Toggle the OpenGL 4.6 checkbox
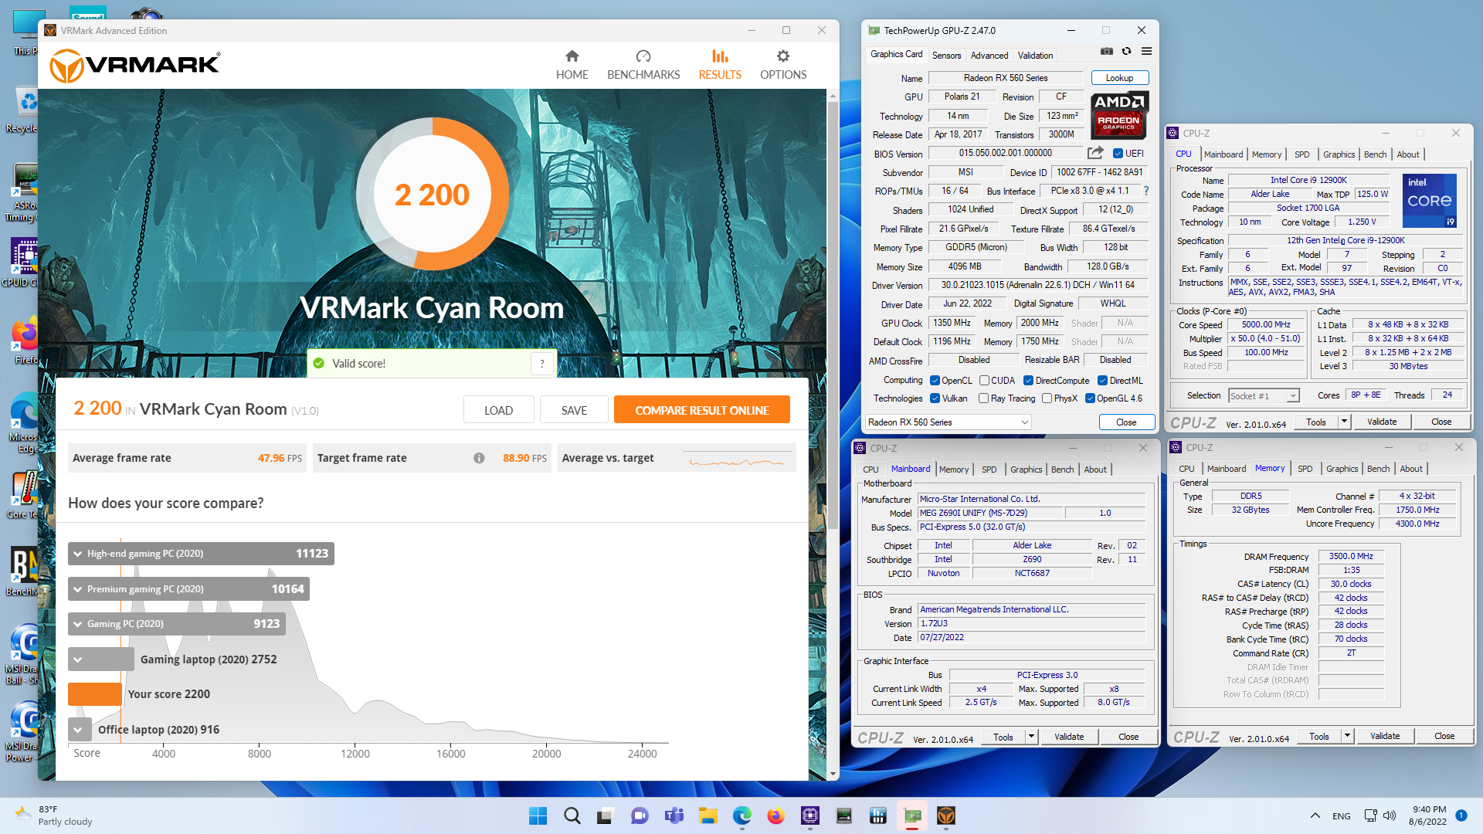 pos(1091,398)
